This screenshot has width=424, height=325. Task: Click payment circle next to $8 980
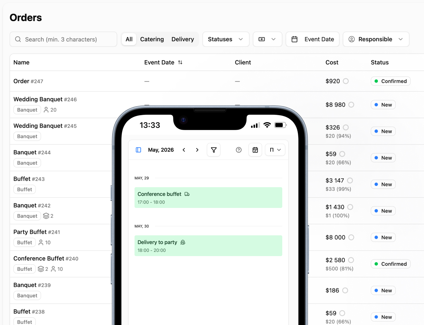click(351, 105)
